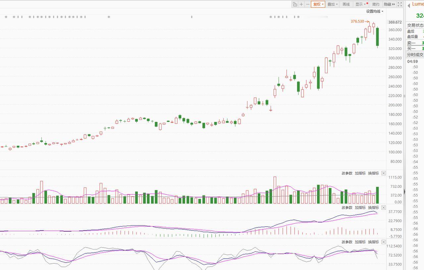Screen dimensions: 424x270
Task: Click the -5.7700 MACD axis value
Action: (x=395, y=237)
